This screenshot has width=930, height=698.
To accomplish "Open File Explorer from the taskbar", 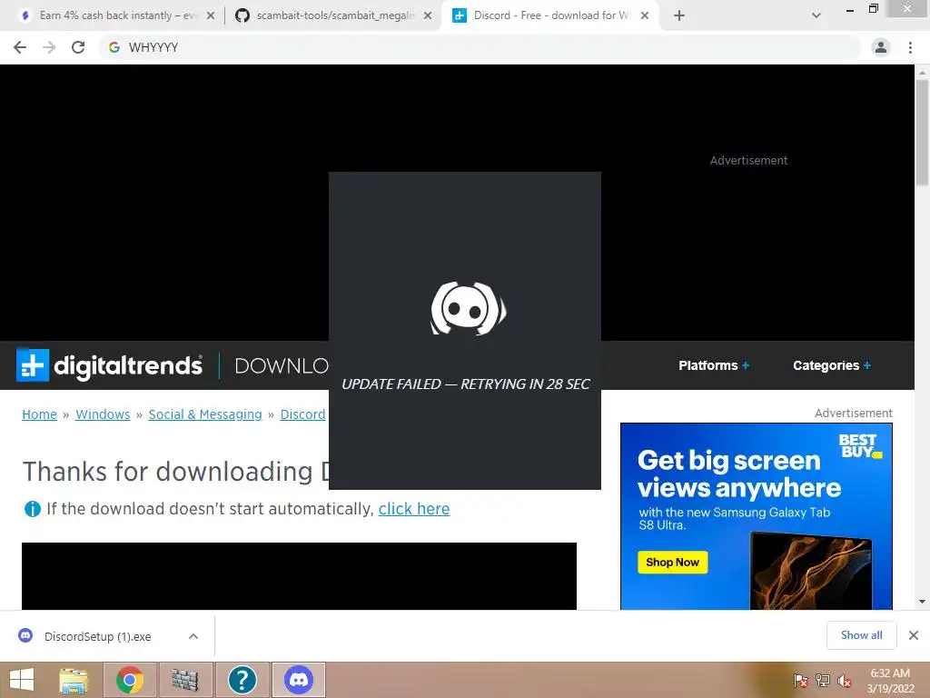I will pyautogui.click(x=74, y=680).
